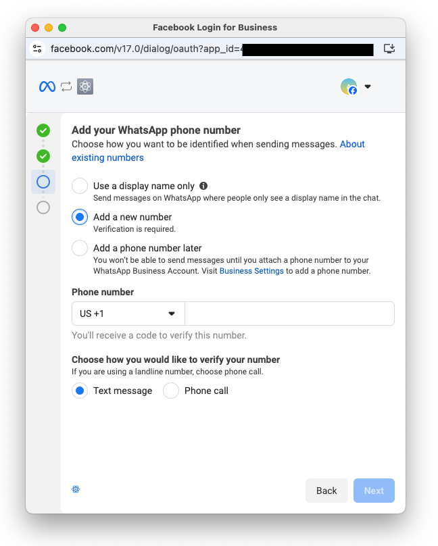Choose Phone call verification radio

(x=171, y=391)
